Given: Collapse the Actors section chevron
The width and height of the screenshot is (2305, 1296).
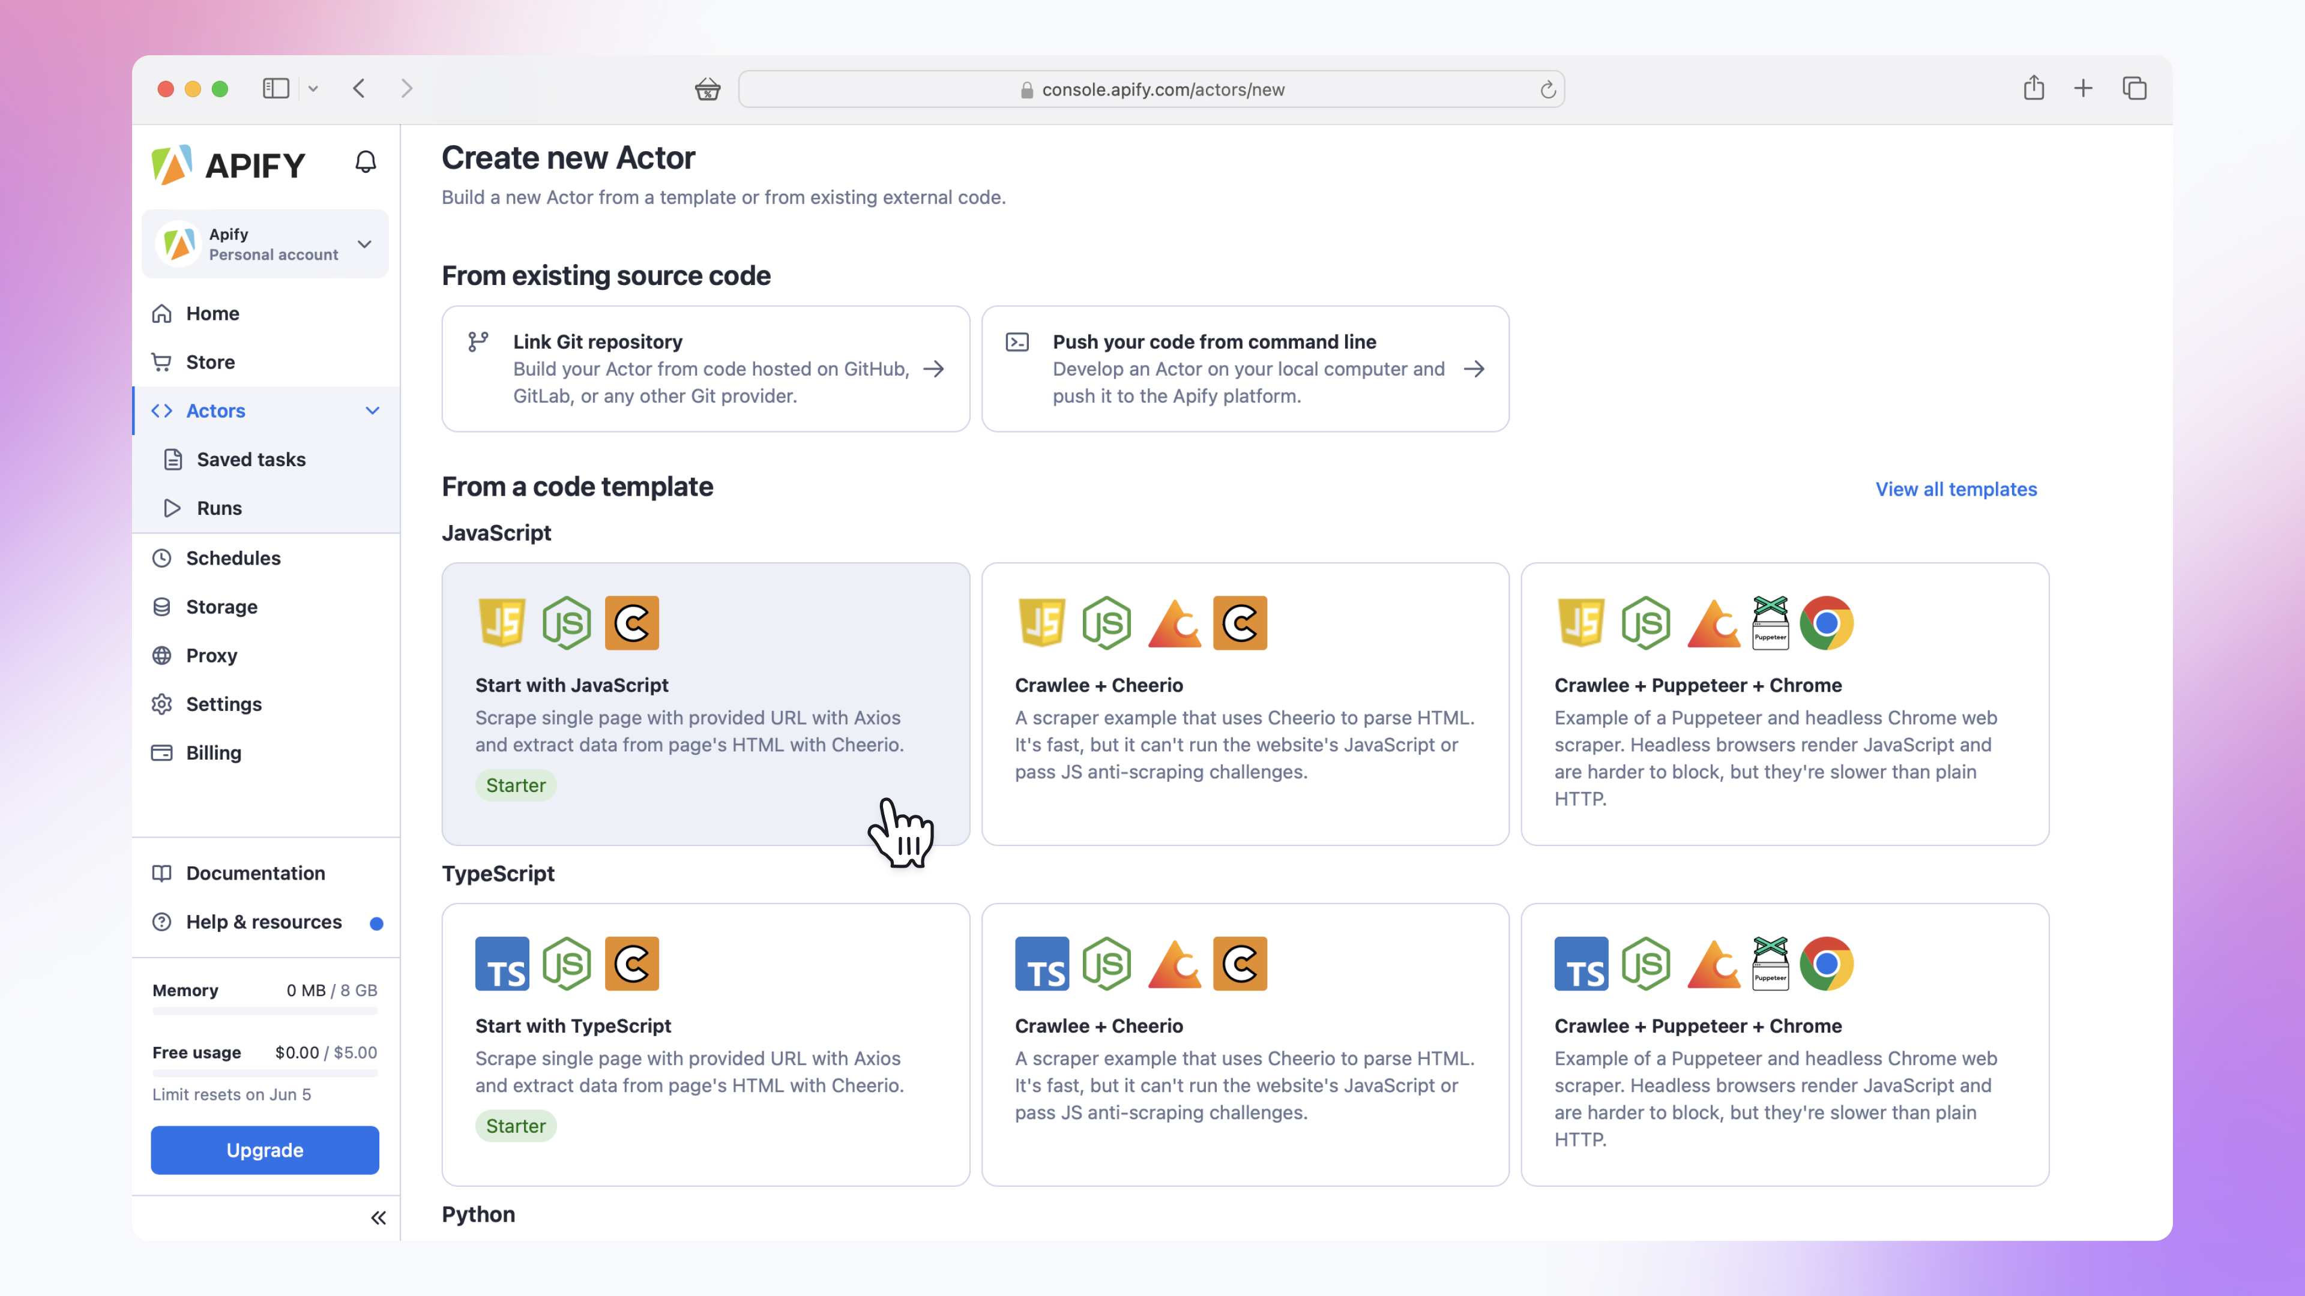Looking at the screenshot, I should click(372, 410).
